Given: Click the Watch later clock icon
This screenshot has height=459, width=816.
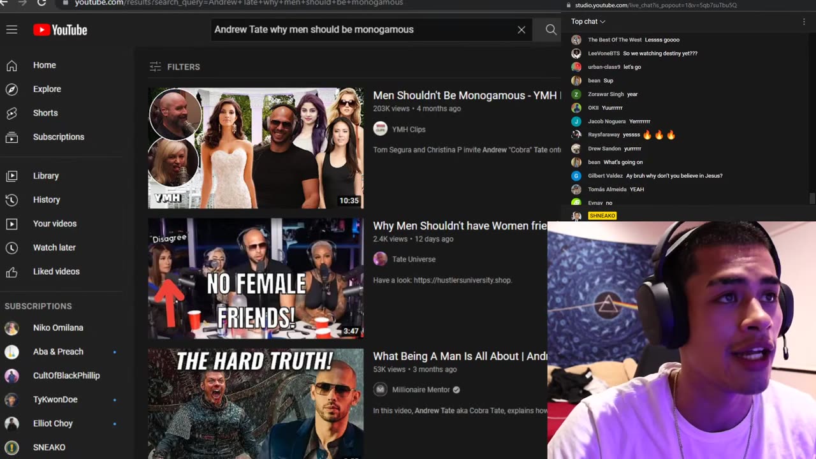Looking at the screenshot, I should pyautogui.click(x=11, y=247).
